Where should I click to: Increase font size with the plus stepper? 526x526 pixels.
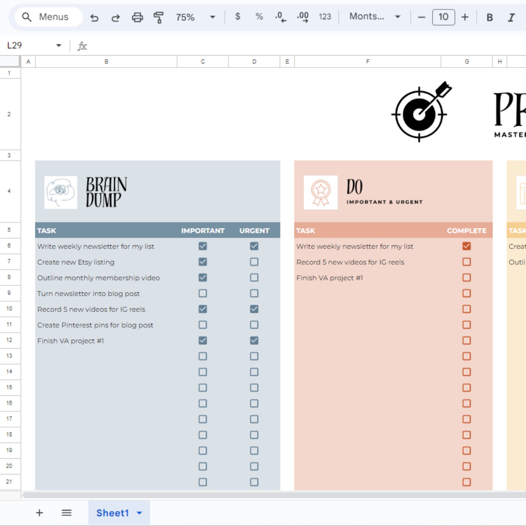click(x=464, y=17)
